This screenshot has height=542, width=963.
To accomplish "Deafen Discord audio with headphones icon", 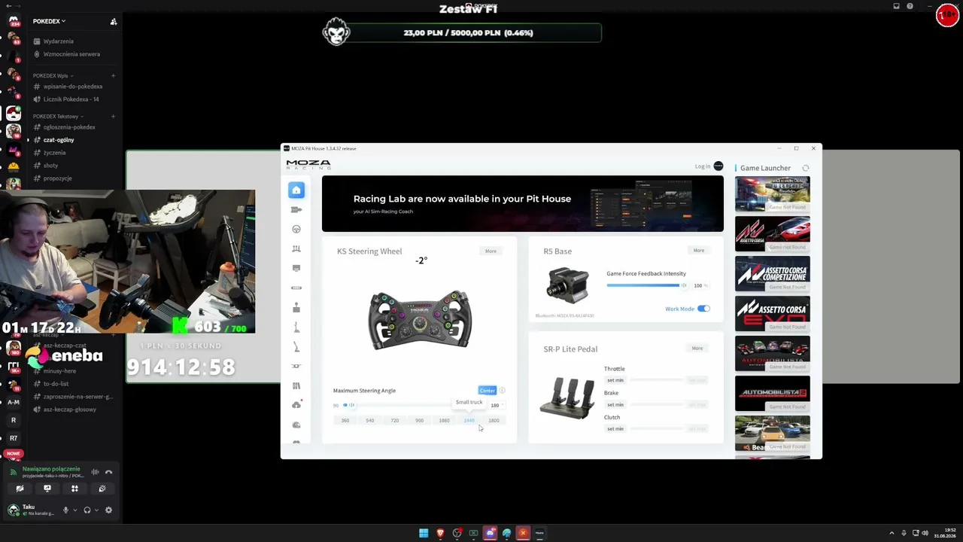I will click(x=87, y=510).
